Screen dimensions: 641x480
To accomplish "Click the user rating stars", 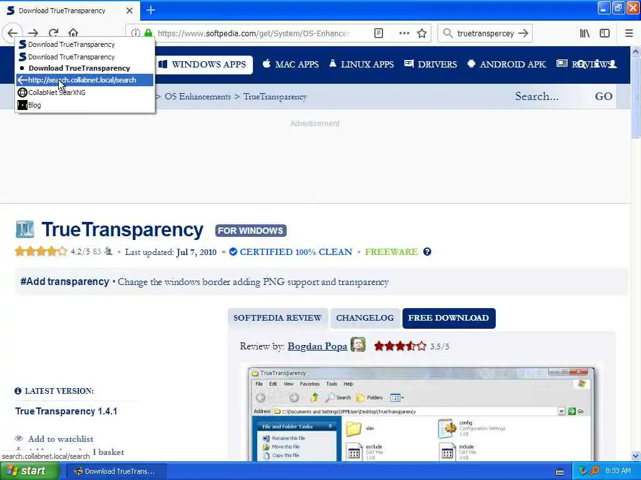I will 41,251.
